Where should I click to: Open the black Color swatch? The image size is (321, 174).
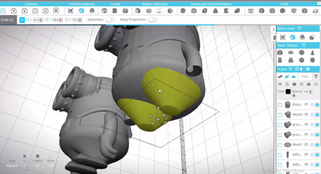(x=288, y=91)
